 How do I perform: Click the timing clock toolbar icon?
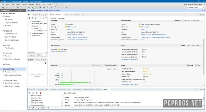click(44, 8)
